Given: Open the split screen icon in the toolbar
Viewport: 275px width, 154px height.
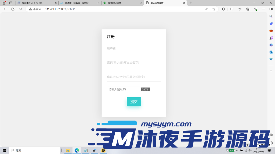Looking at the screenshot, I should point(231,9).
